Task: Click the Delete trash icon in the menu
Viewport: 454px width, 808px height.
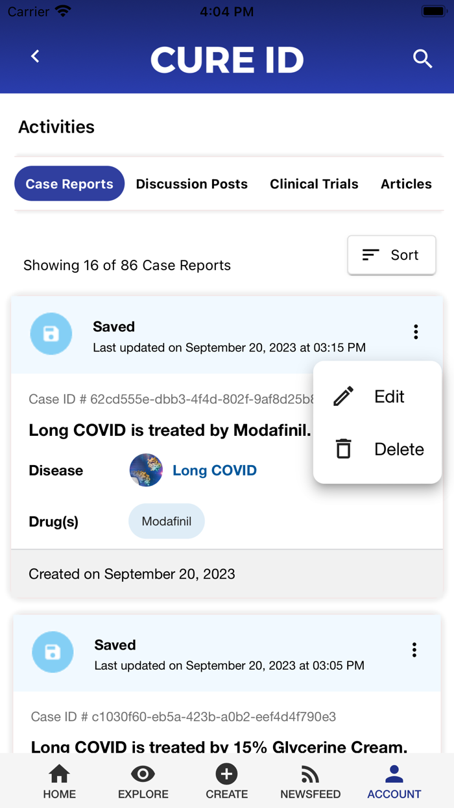Action: [344, 448]
